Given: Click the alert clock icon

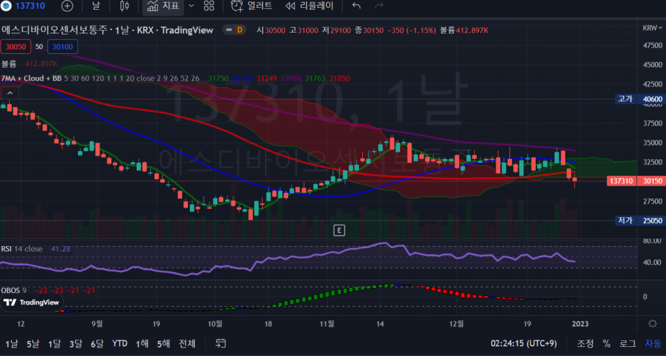Looking at the screenshot, I should coord(236,6).
